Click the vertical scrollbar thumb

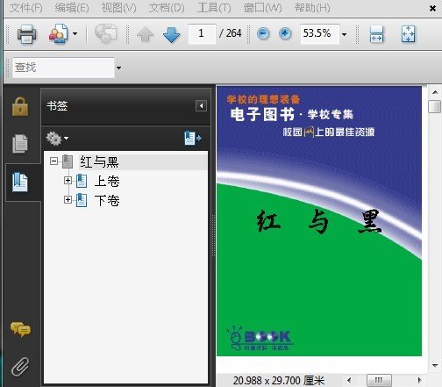pos(435,106)
